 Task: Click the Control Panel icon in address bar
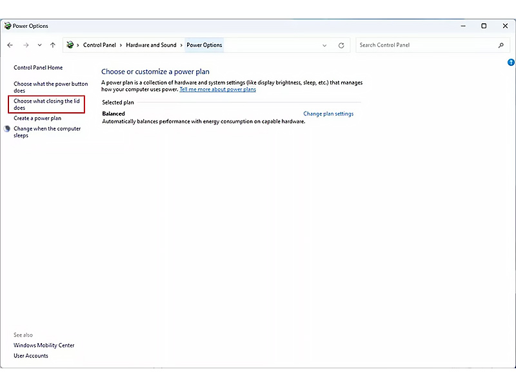(70, 45)
